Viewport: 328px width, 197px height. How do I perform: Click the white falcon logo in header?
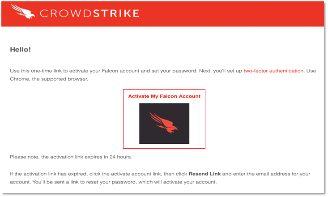click(23, 12)
